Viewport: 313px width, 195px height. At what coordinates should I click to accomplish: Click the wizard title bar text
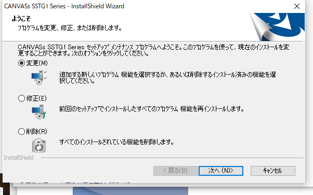point(64,6)
